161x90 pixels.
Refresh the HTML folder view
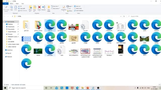124,16
